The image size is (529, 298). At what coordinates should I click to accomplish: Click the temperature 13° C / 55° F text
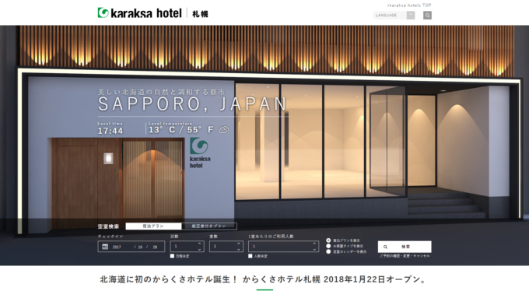click(x=180, y=130)
